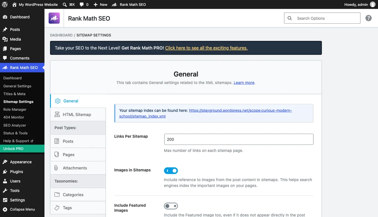The height and width of the screenshot is (217, 378).
Task: Open the sitemap index URL link
Action: click(x=206, y=113)
